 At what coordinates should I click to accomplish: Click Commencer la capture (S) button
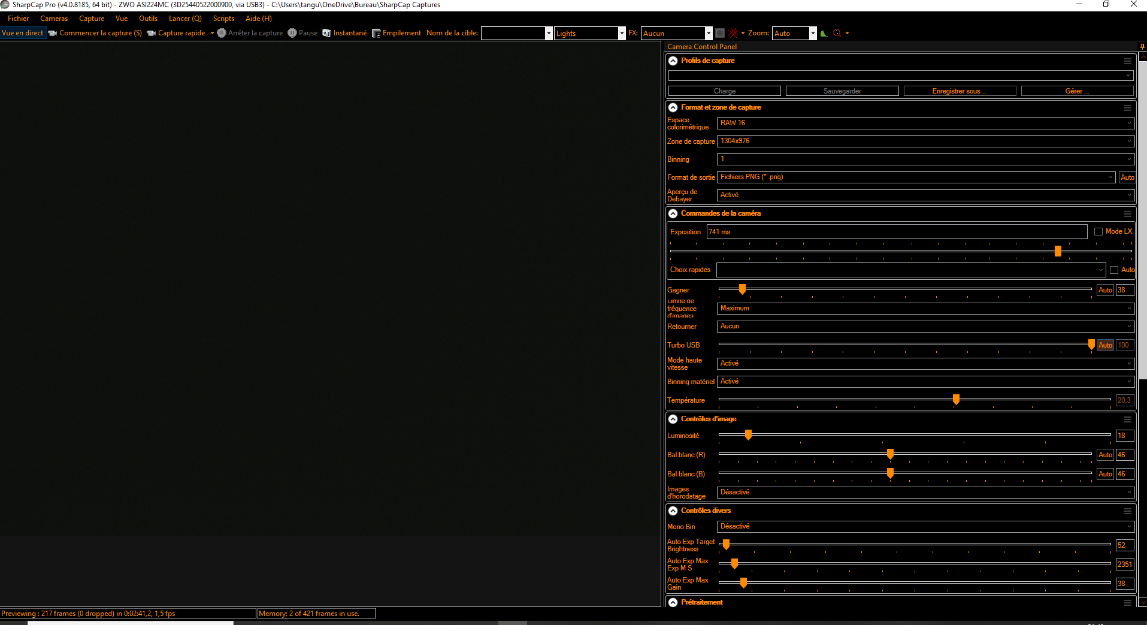tap(95, 33)
